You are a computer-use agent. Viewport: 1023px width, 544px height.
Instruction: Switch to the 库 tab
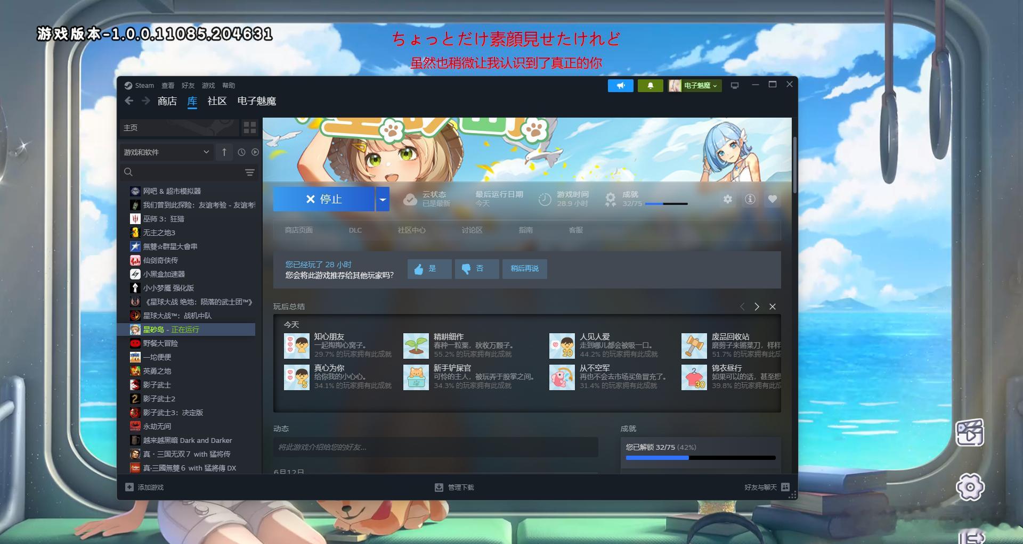click(x=192, y=101)
